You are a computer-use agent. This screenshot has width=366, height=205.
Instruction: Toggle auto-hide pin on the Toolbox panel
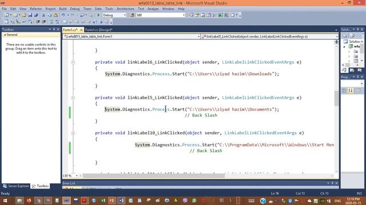point(54,30)
